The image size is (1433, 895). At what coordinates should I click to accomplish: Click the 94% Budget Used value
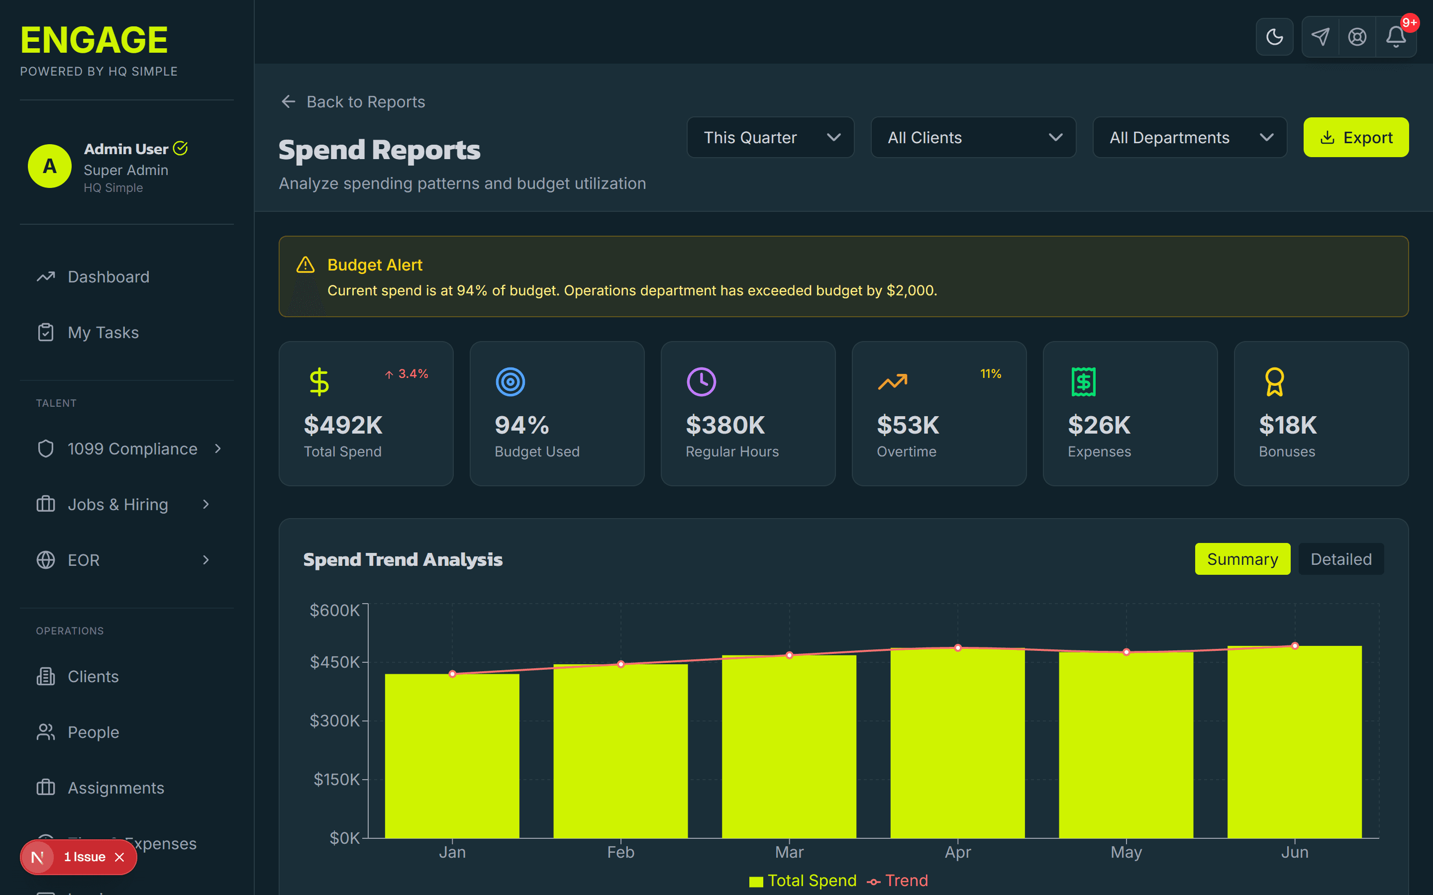(522, 425)
